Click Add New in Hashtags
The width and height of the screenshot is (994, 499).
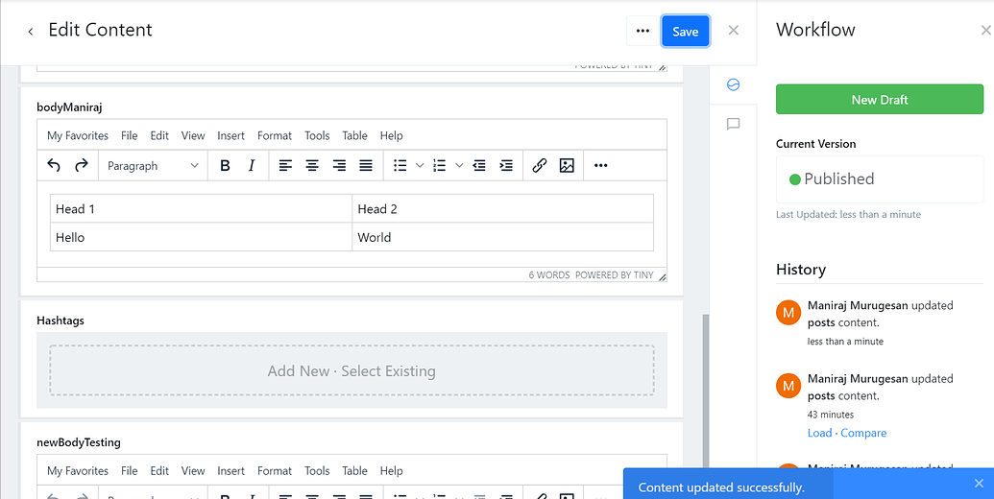(299, 371)
